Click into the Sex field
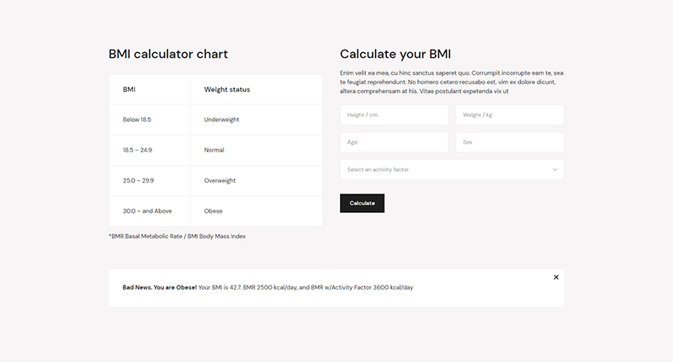 coord(509,142)
